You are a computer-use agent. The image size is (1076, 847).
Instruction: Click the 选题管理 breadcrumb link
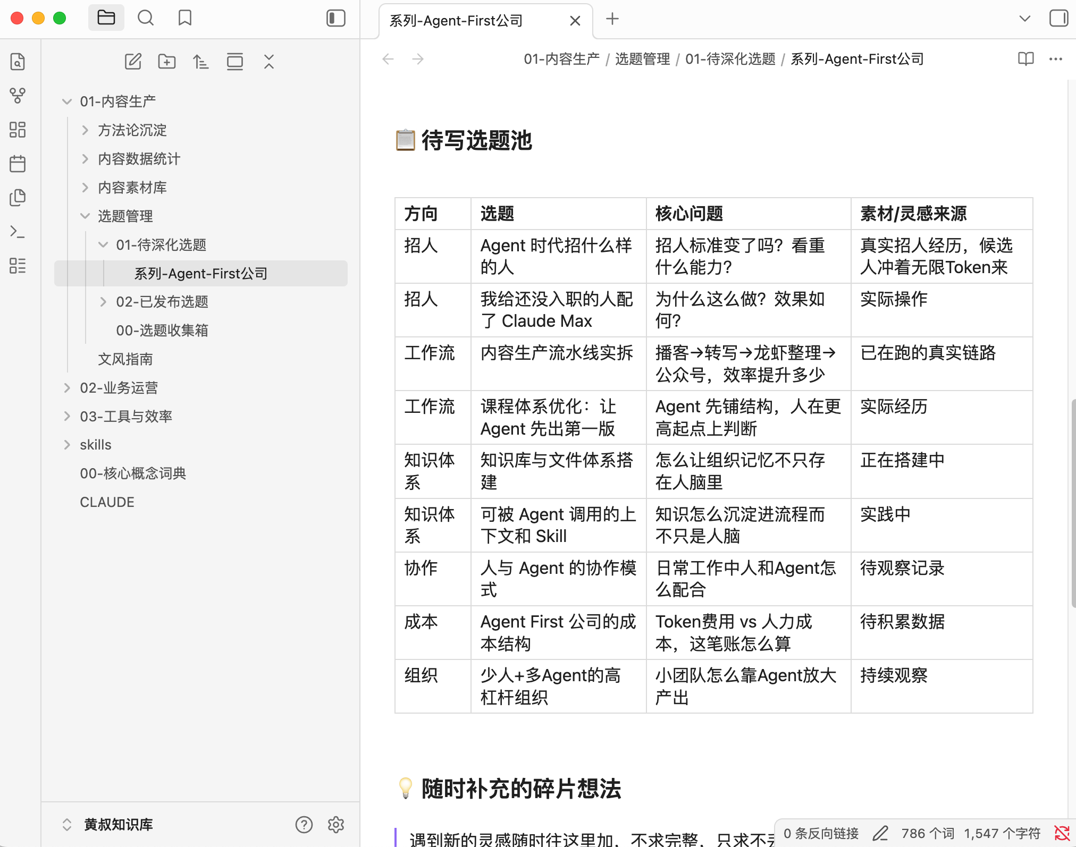click(642, 59)
